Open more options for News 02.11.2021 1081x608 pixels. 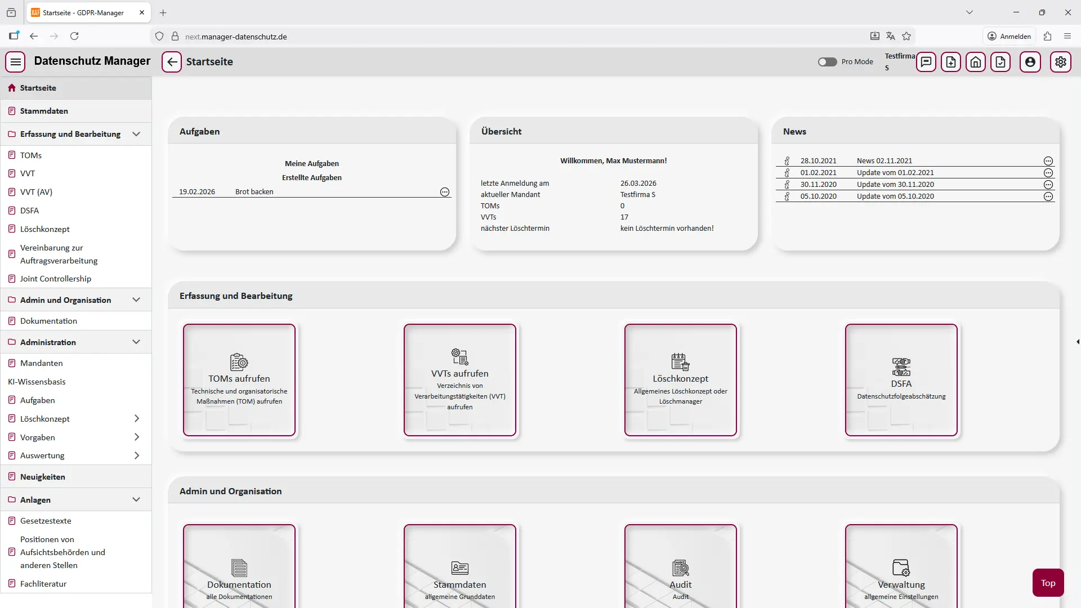coord(1048,161)
